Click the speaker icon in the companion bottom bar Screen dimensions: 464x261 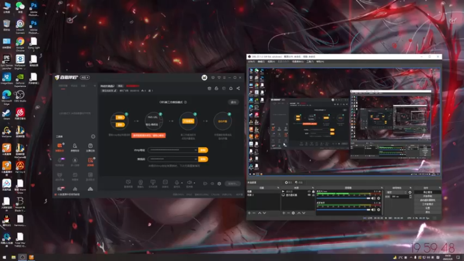(x=189, y=183)
